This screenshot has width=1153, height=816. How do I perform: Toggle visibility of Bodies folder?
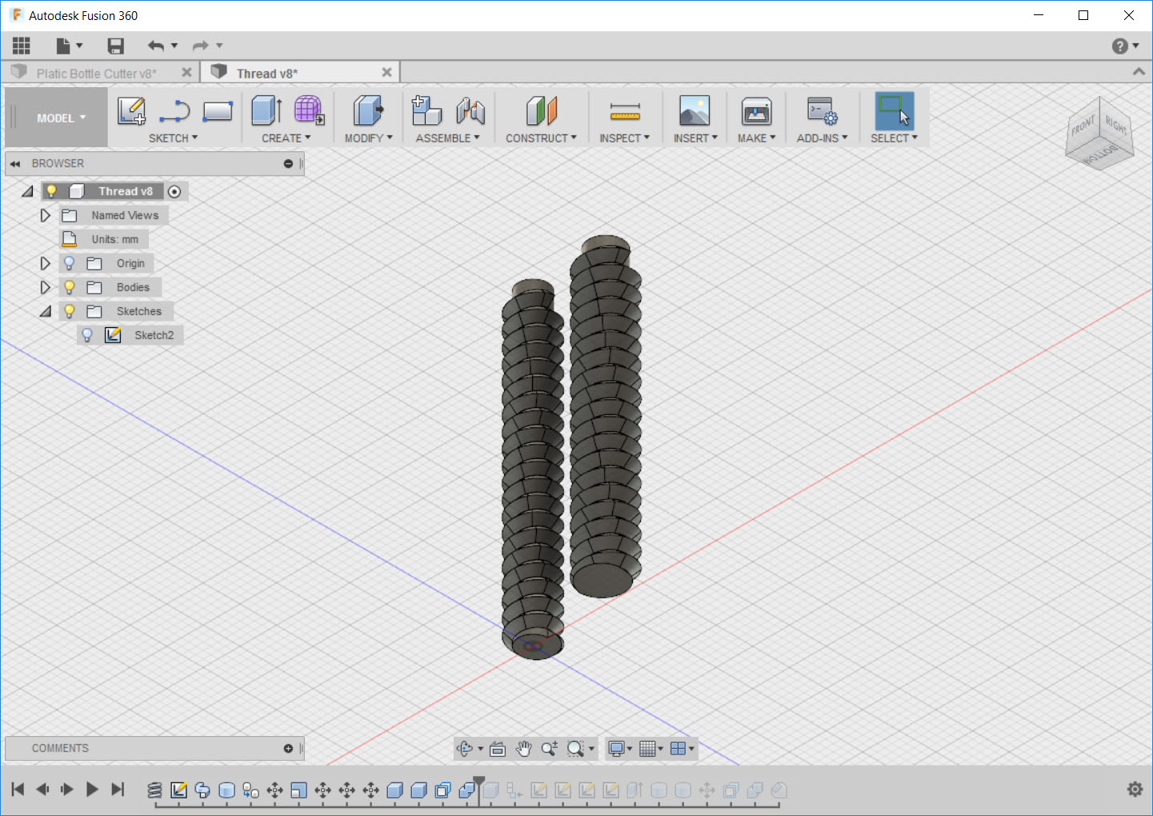coord(69,287)
